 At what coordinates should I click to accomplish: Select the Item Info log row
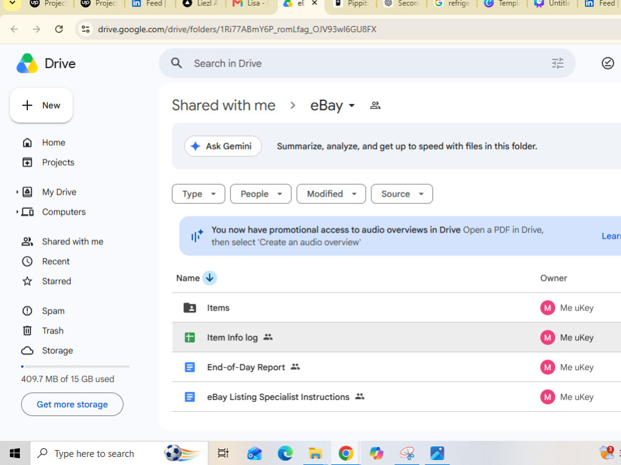pos(396,337)
